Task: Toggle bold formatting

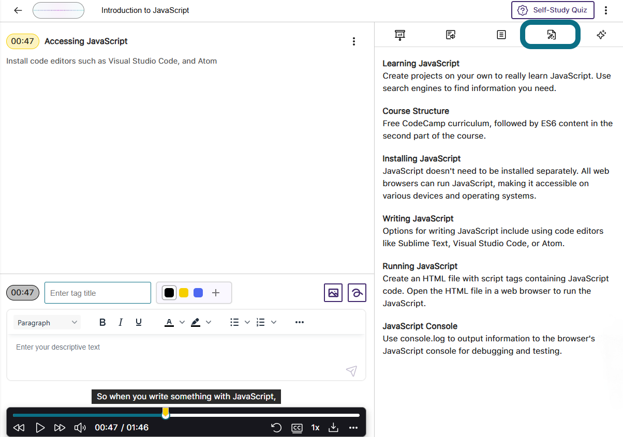Action: tap(102, 322)
